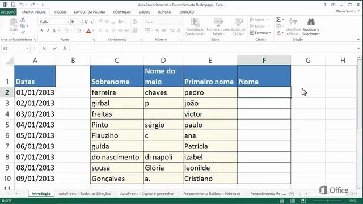Open sheet Preenchimento Relâmp - Números
363x204 pixels.
click(212, 194)
